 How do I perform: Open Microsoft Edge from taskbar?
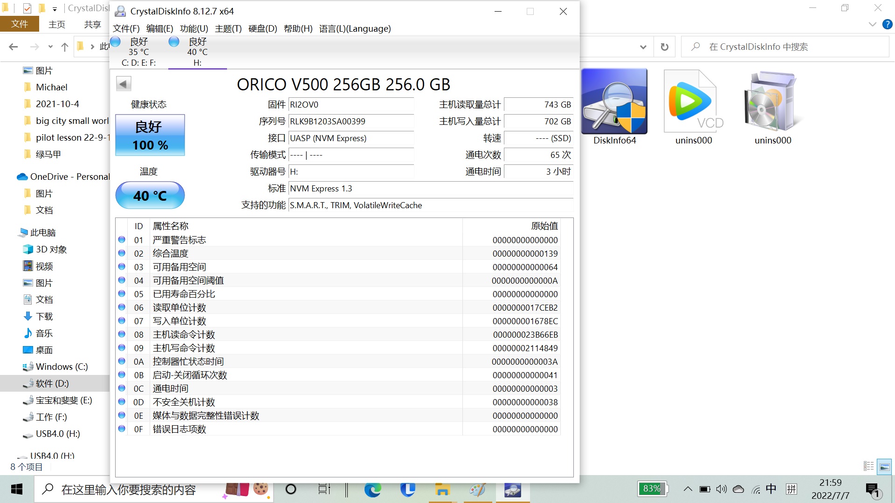pos(372,489)
